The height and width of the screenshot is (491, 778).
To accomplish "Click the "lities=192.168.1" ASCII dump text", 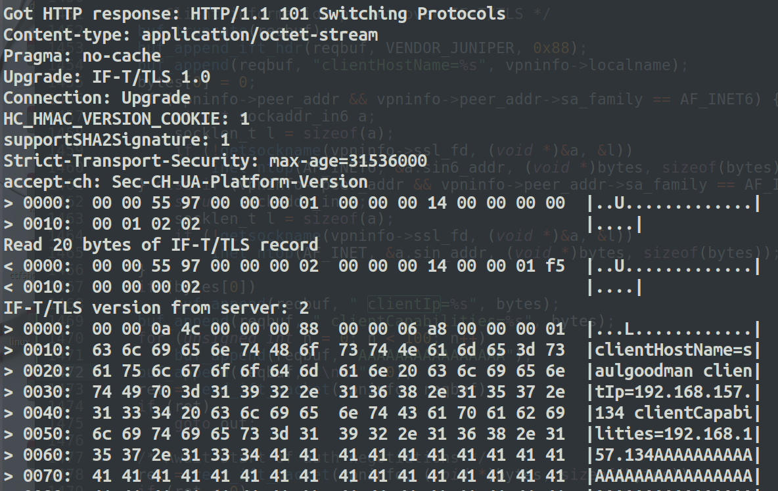I will (x=674, y=434).
